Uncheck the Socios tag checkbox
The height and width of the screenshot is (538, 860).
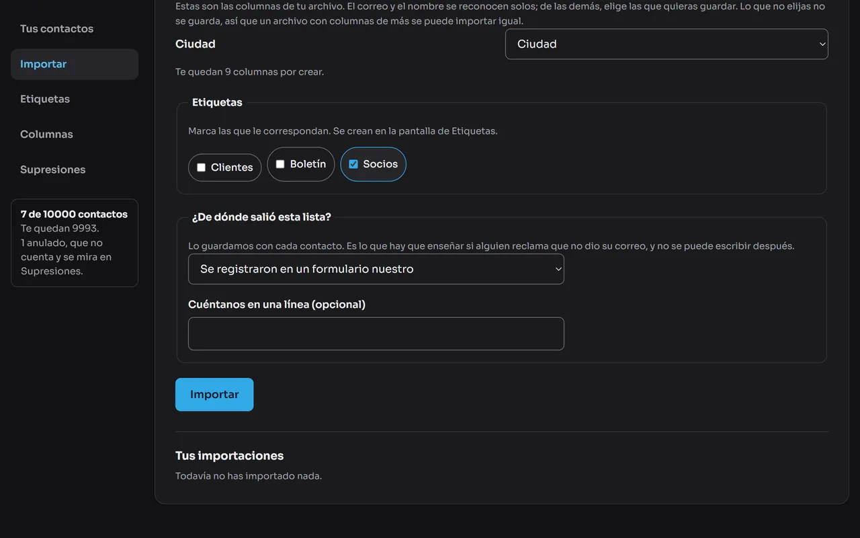click(353, 164)
